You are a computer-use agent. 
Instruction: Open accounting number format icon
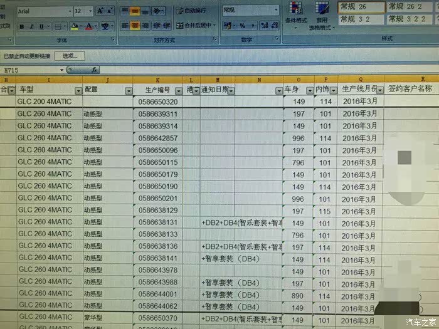(x=227, y=26)
